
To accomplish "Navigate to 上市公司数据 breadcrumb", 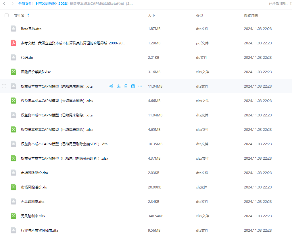I will point(45,3).
